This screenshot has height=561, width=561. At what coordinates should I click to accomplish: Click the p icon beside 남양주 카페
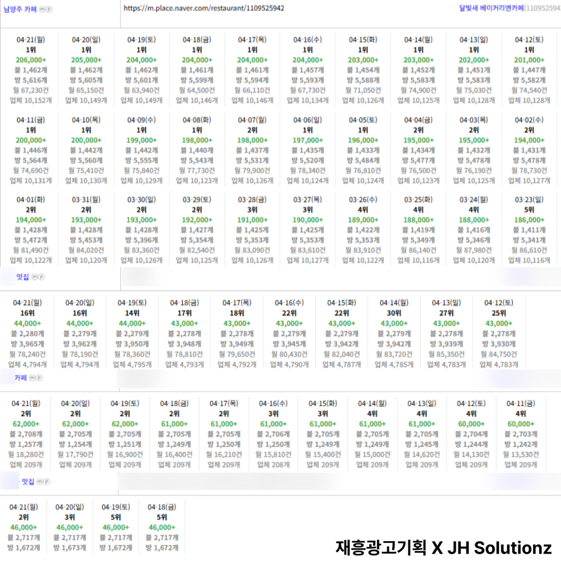[49, 9]
